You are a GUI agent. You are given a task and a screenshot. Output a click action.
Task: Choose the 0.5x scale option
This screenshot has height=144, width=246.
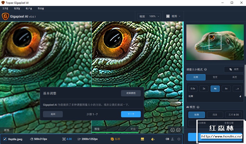pos(193,88)
